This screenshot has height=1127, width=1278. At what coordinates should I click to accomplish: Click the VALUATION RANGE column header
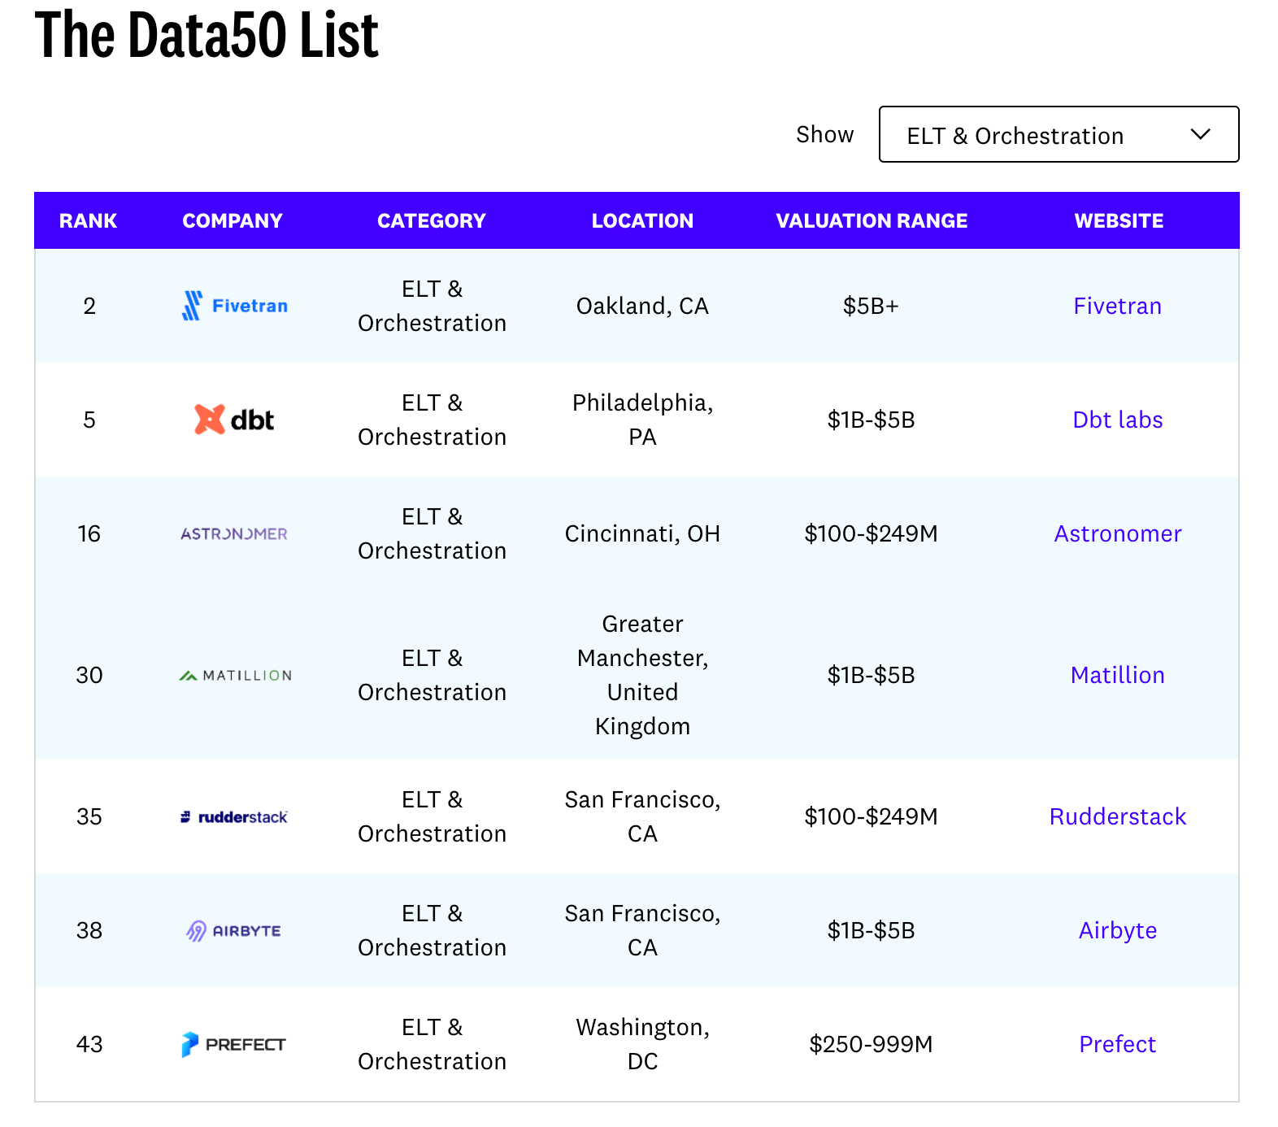point(872,220)
